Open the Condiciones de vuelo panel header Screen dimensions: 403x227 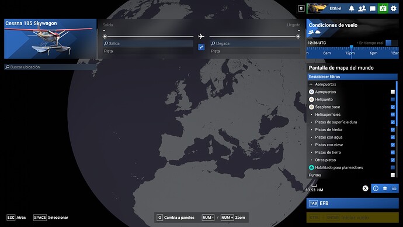352,28
